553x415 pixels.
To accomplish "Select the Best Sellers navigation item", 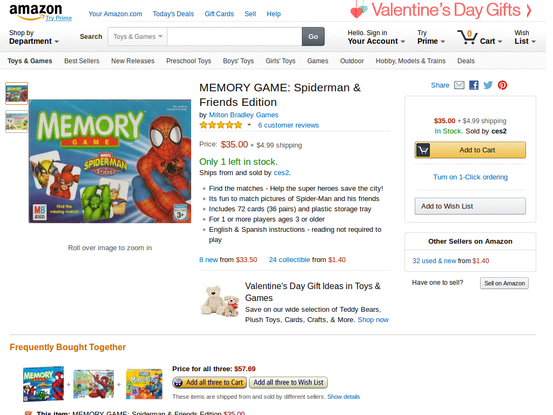I will (82, 61).
